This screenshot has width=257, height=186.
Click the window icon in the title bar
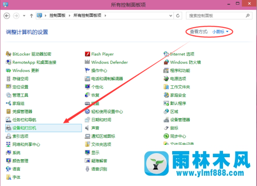6,5
